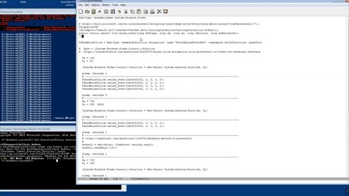Undo the last edit via toolbar icon

(119, 11)
